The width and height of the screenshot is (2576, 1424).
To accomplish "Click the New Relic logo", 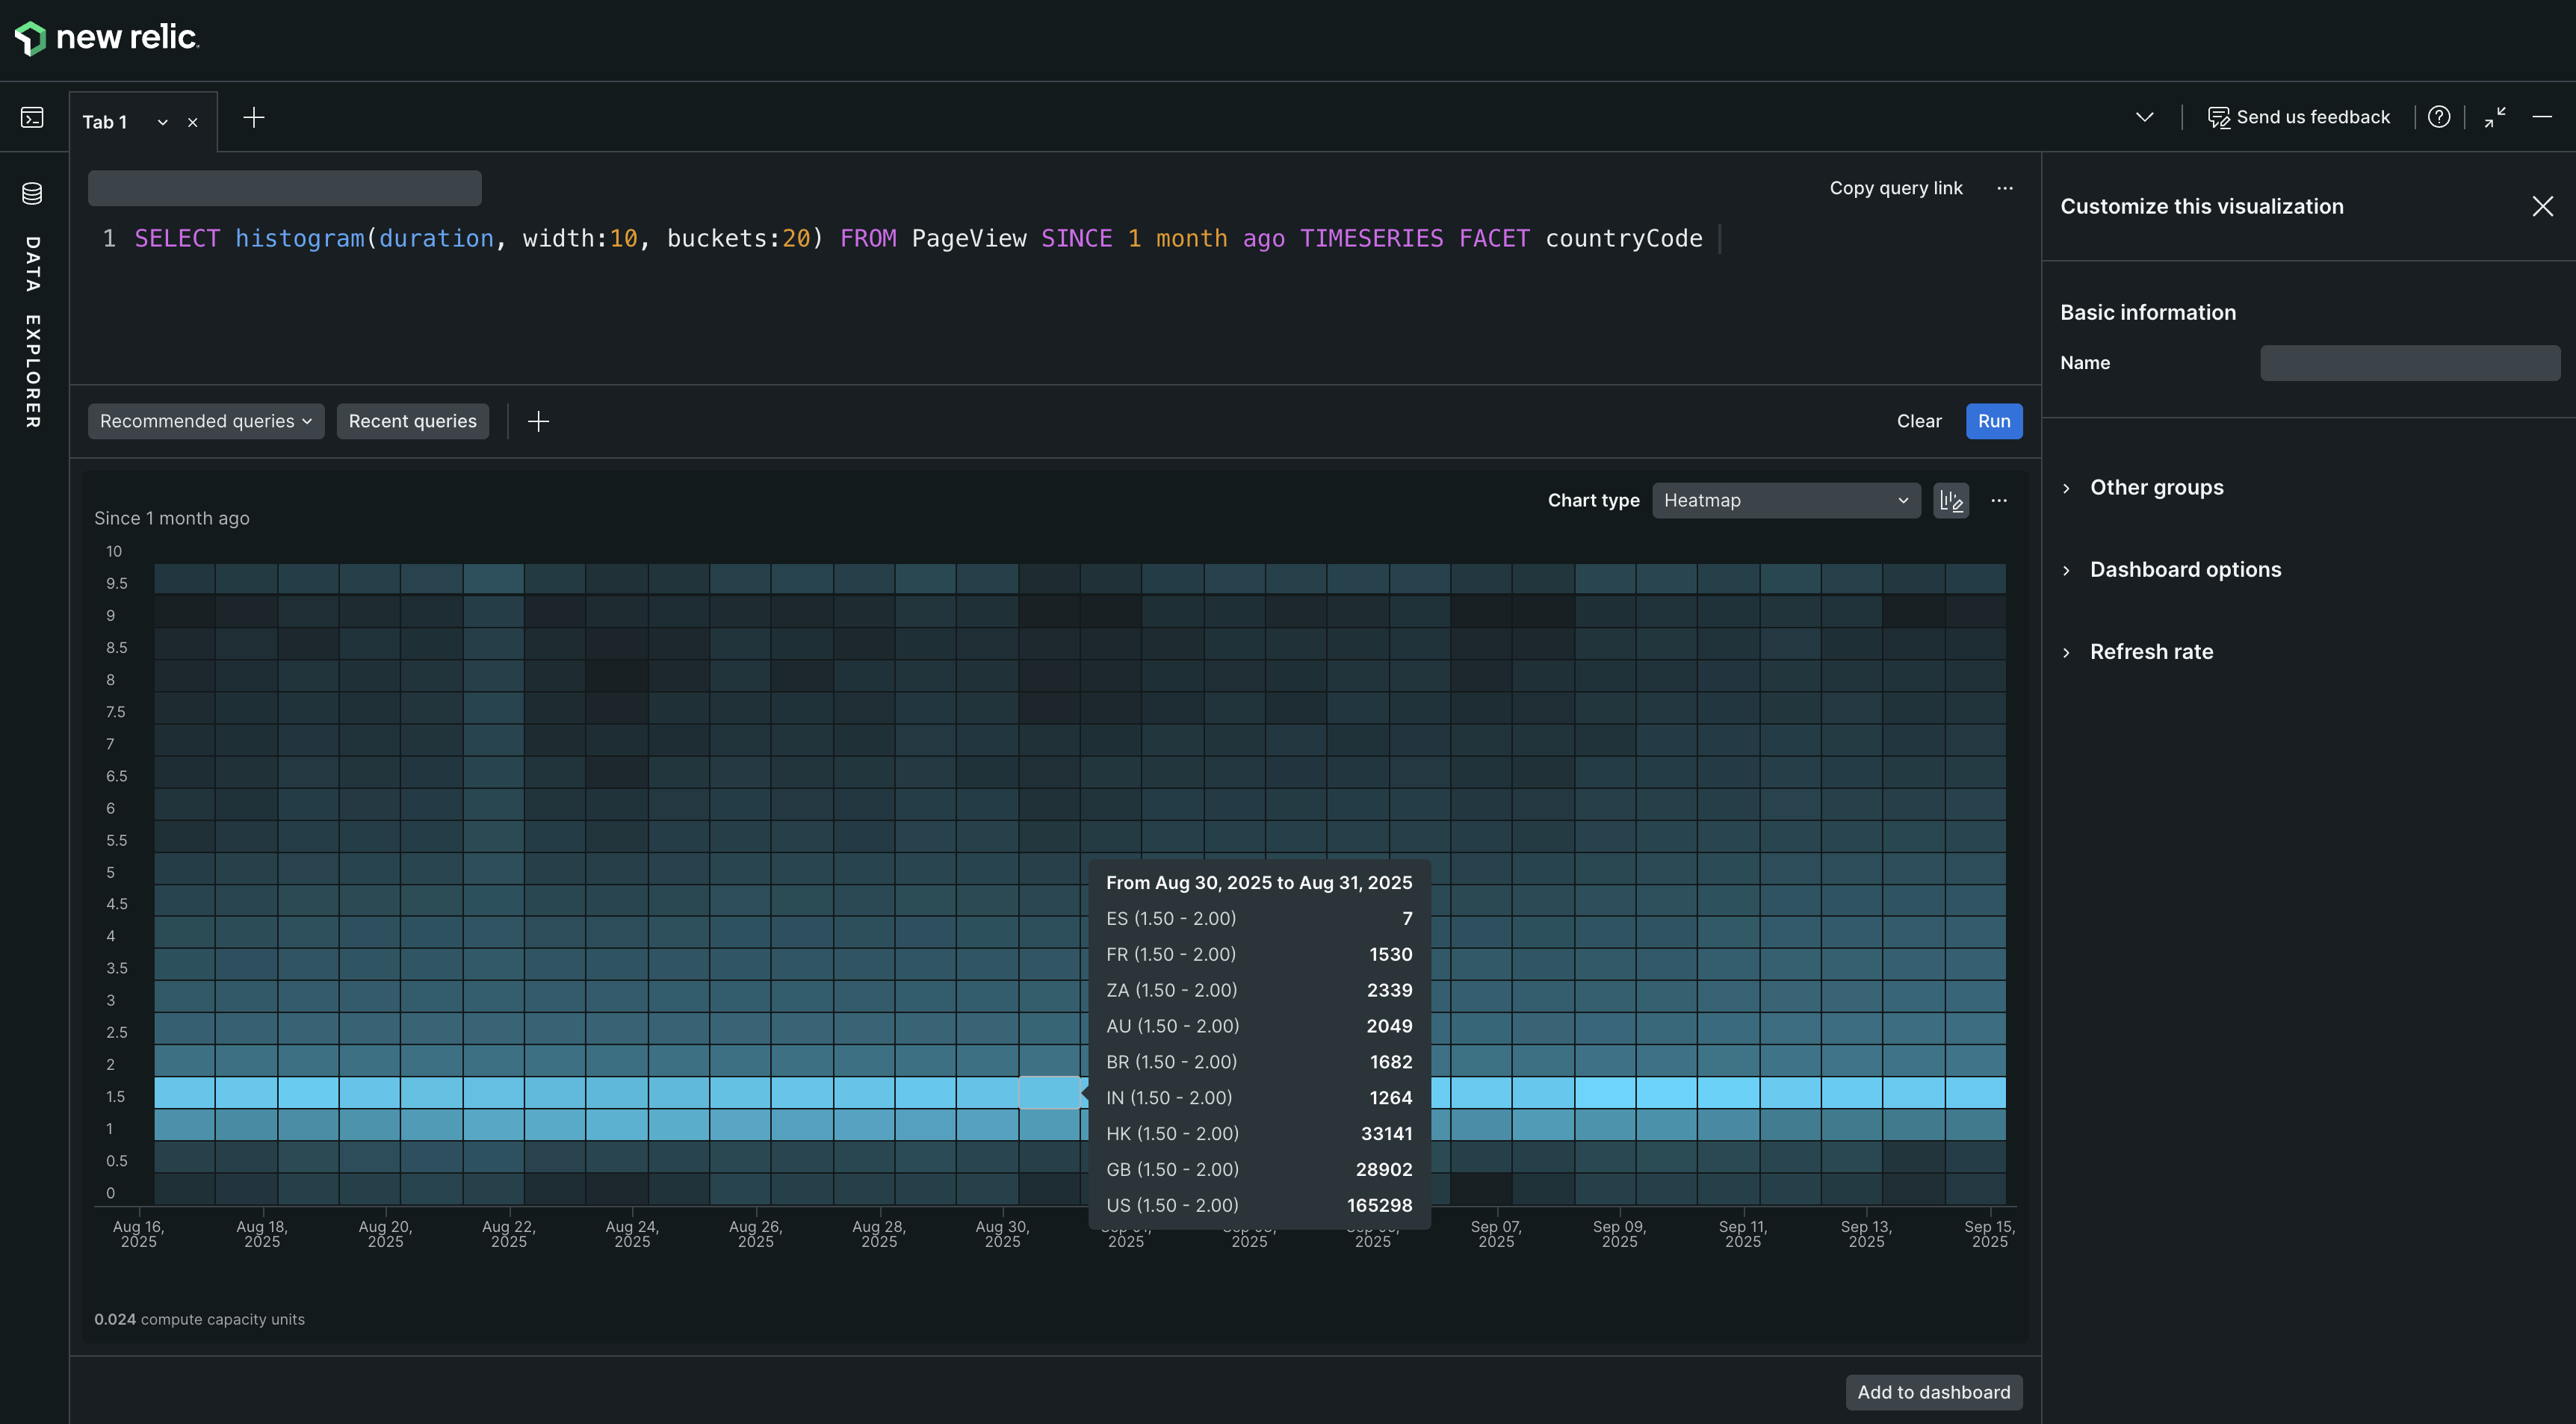I will click(105, 37).
